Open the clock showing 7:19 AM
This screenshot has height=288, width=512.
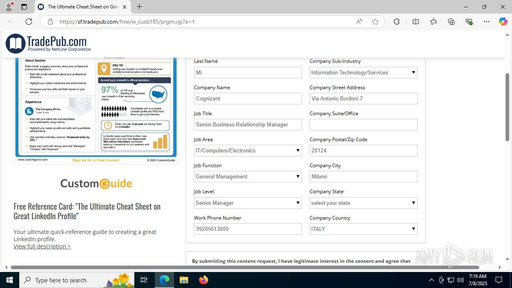[x=478, y=280]
